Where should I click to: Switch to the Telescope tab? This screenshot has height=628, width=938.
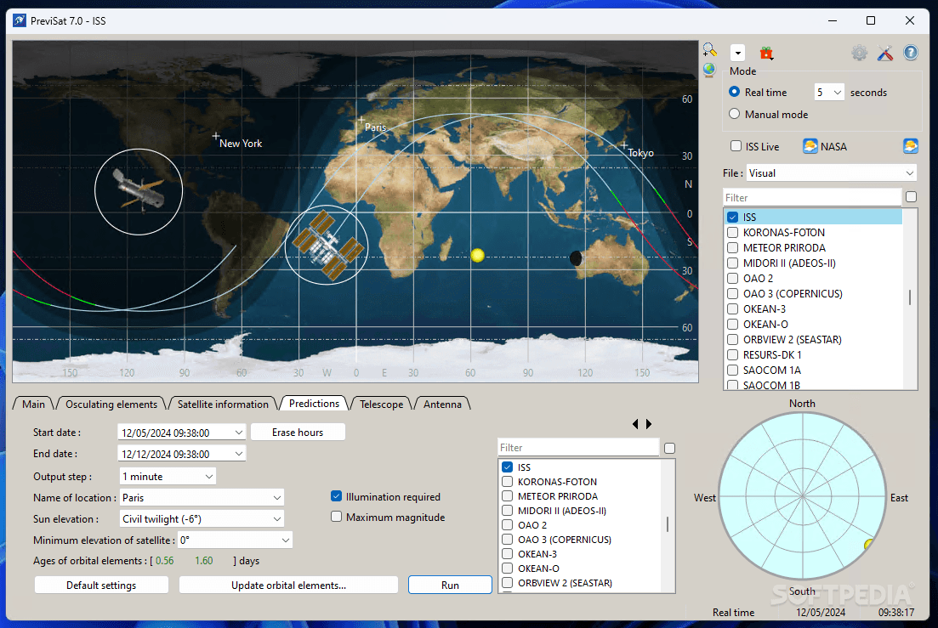tap(382, 405)
